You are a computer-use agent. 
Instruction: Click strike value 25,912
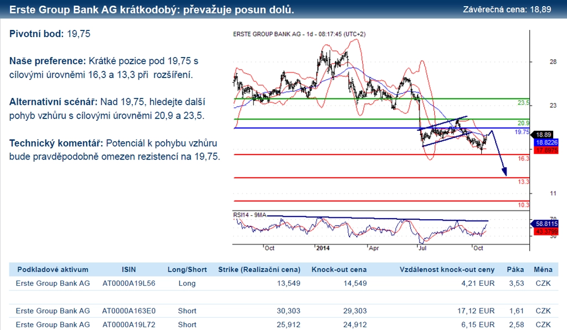[x=288, y=325]
